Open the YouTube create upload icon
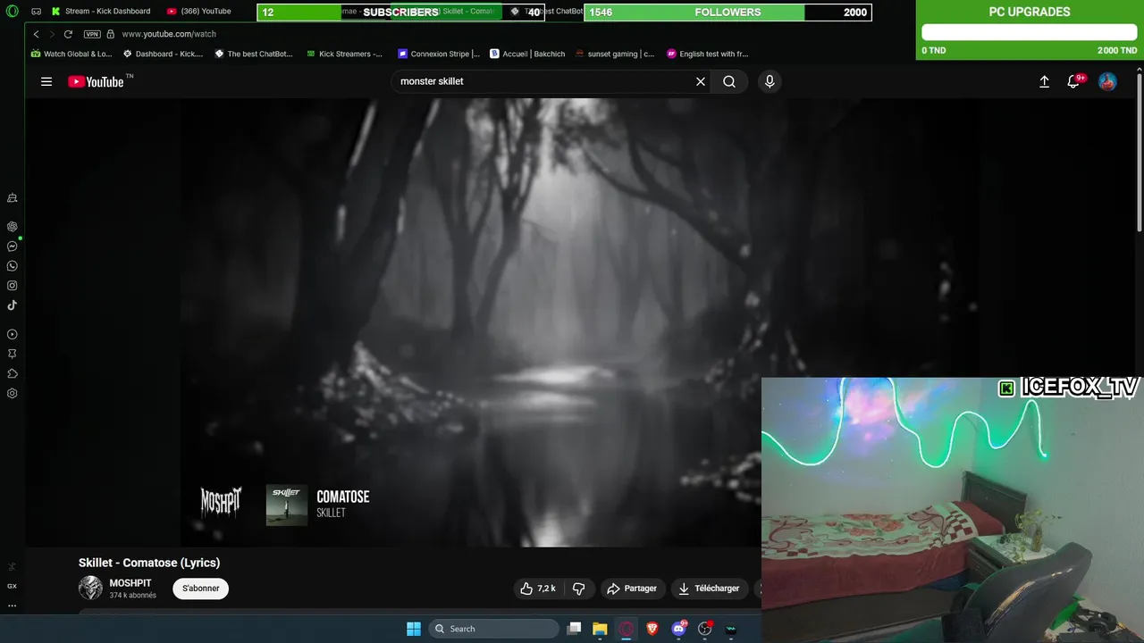The image size is (1144, 643). pyautogui.click(x=1044, y=81)
